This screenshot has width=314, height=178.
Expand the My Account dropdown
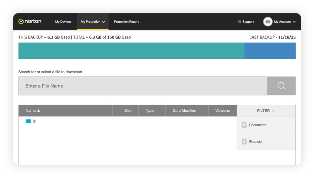285,22
